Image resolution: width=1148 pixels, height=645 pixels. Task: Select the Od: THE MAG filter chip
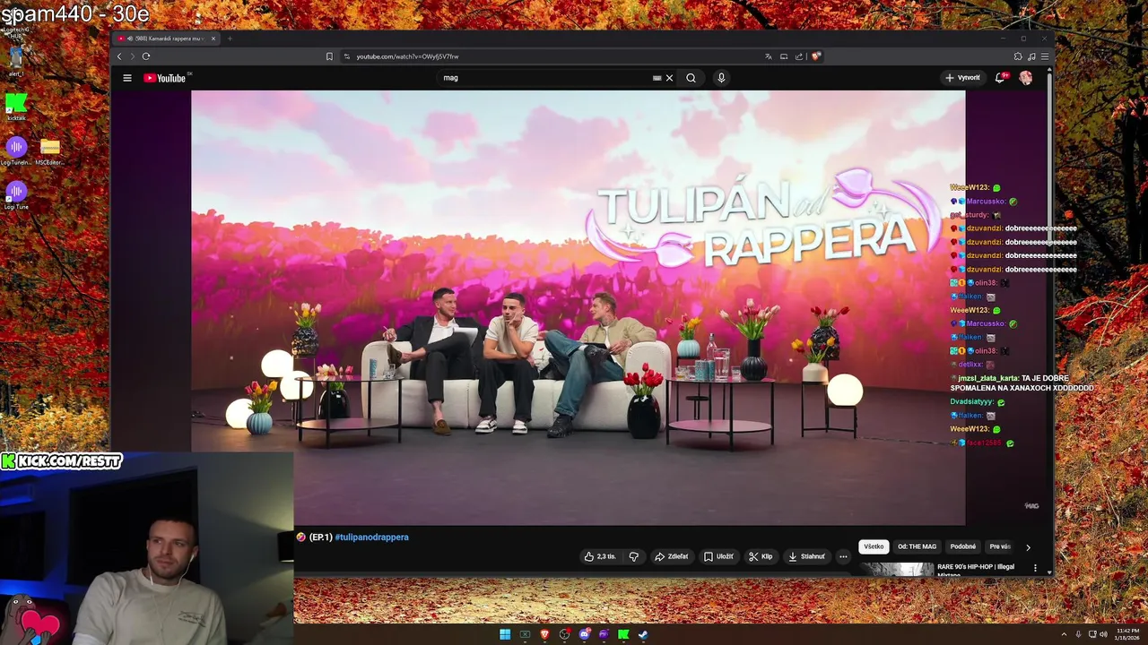917,546
